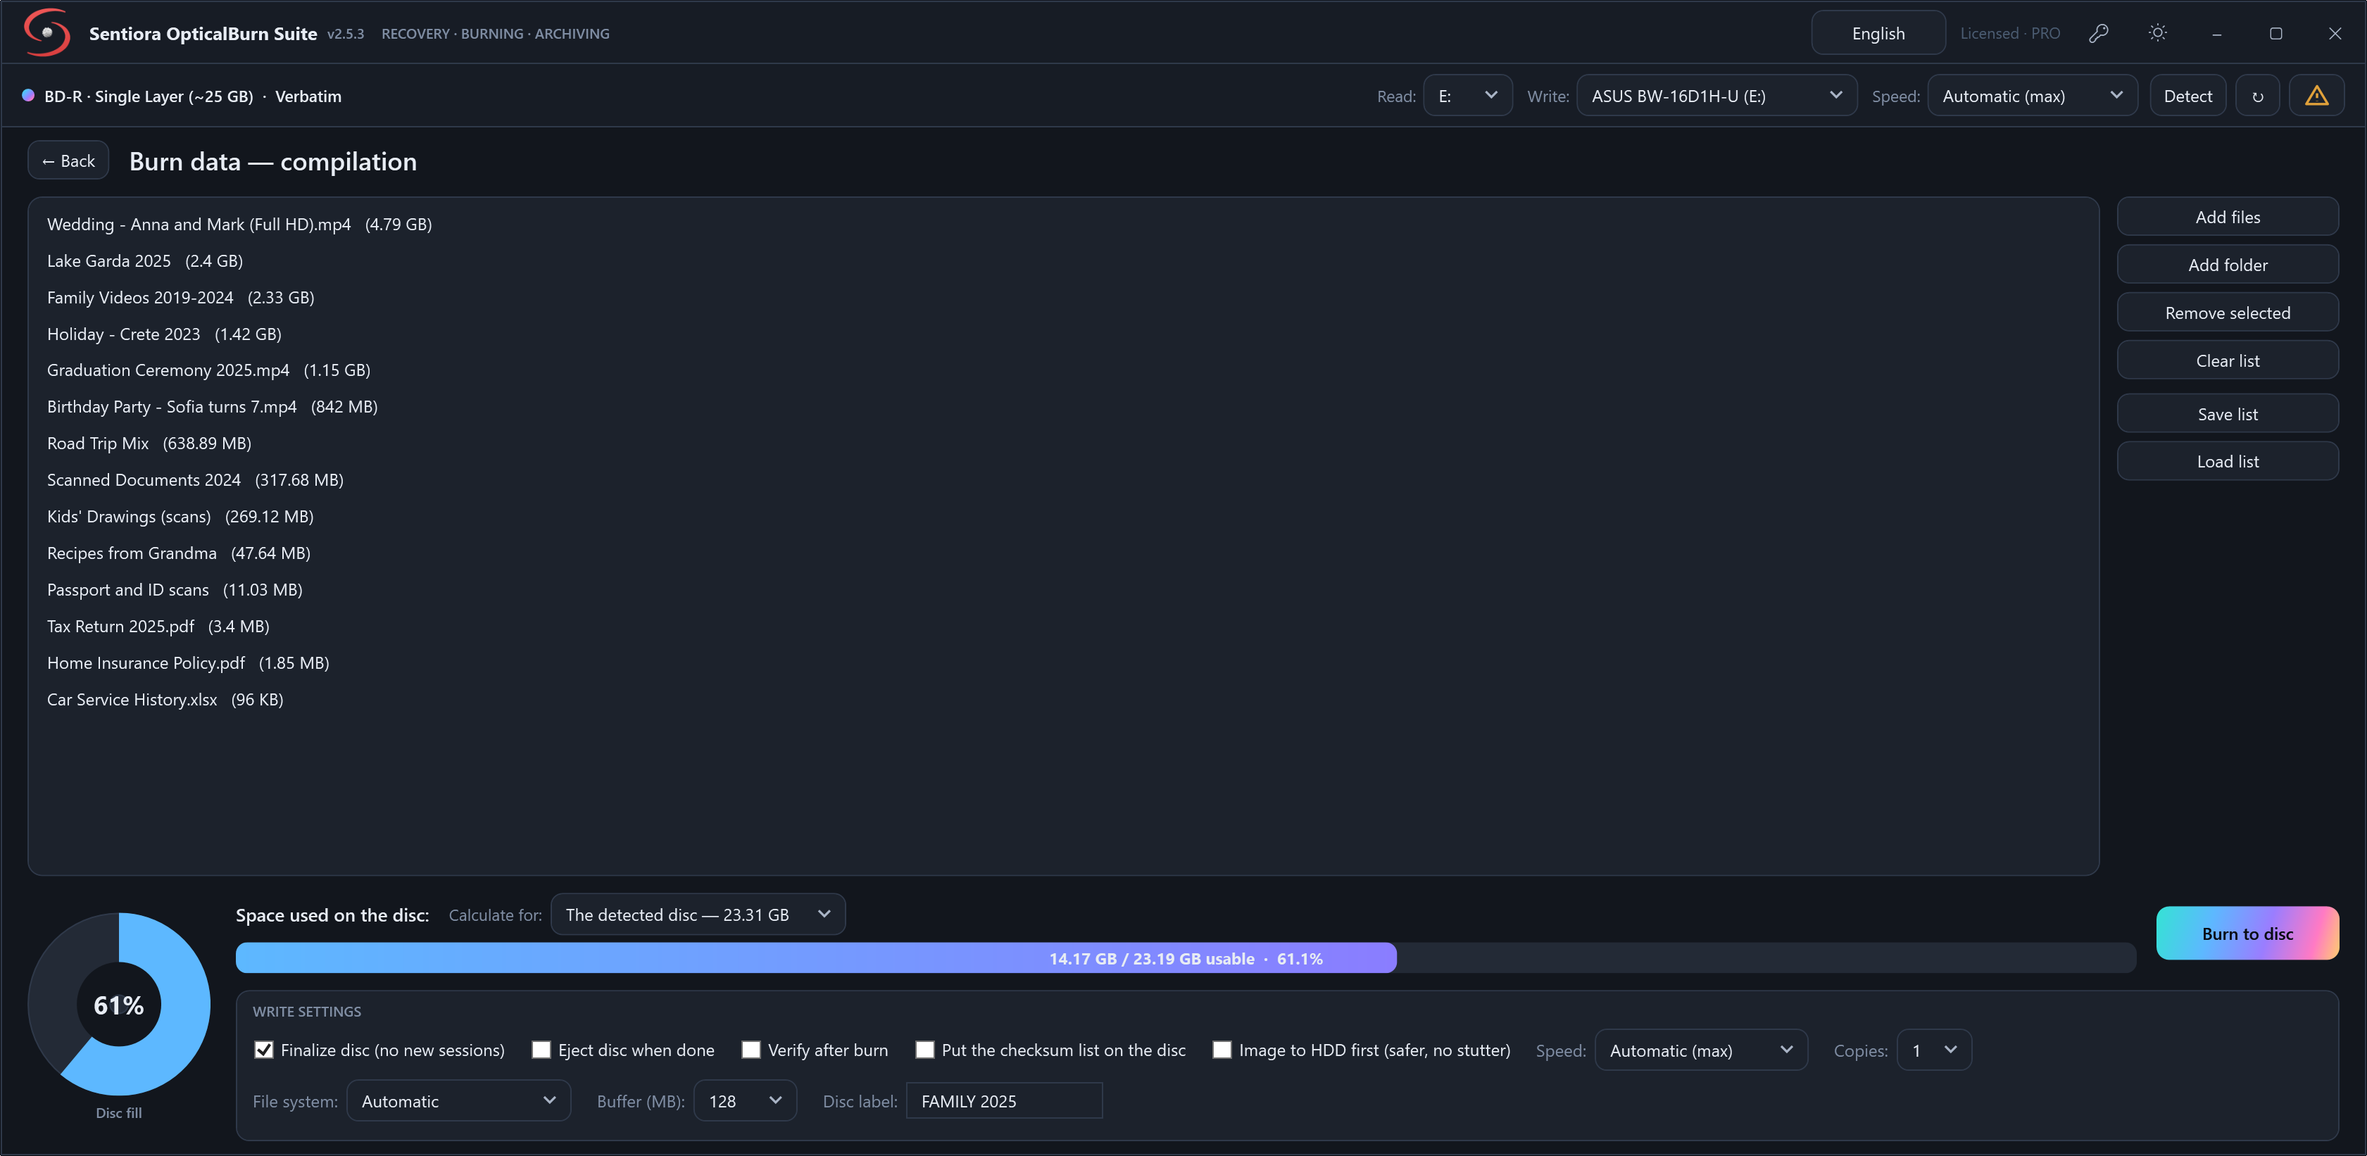Open the Write drive ASUS BW-16D1H-U dropdown
2367x1156 pixels.
(1716, 96)
